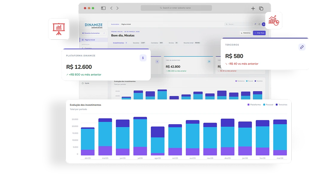
Task: Click the red presentation board icon
Action: [x=59, y=29]
